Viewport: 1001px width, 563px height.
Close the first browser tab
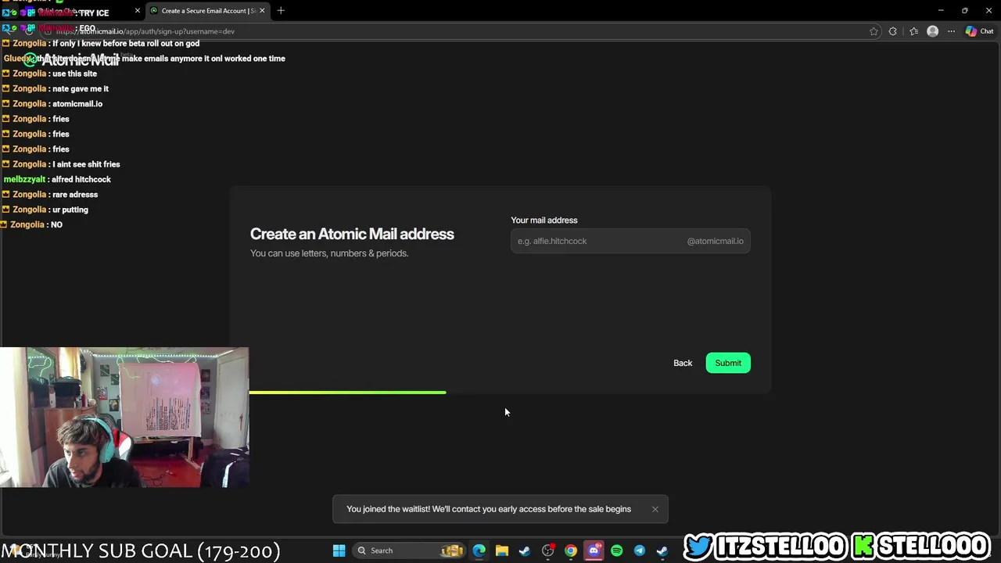[138, 10]
